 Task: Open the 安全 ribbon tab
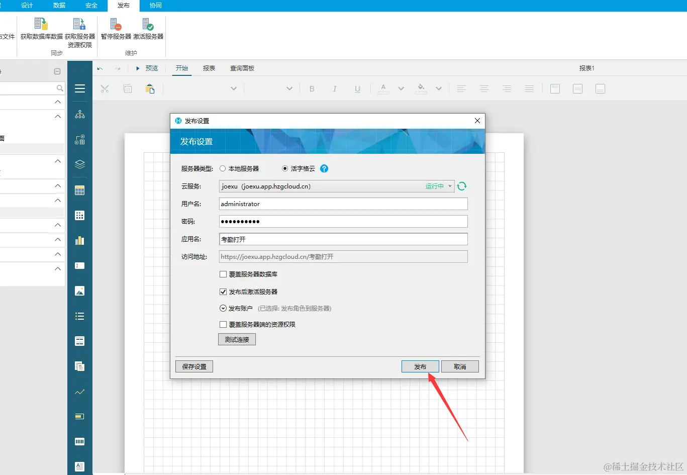(x=91, y=6)
